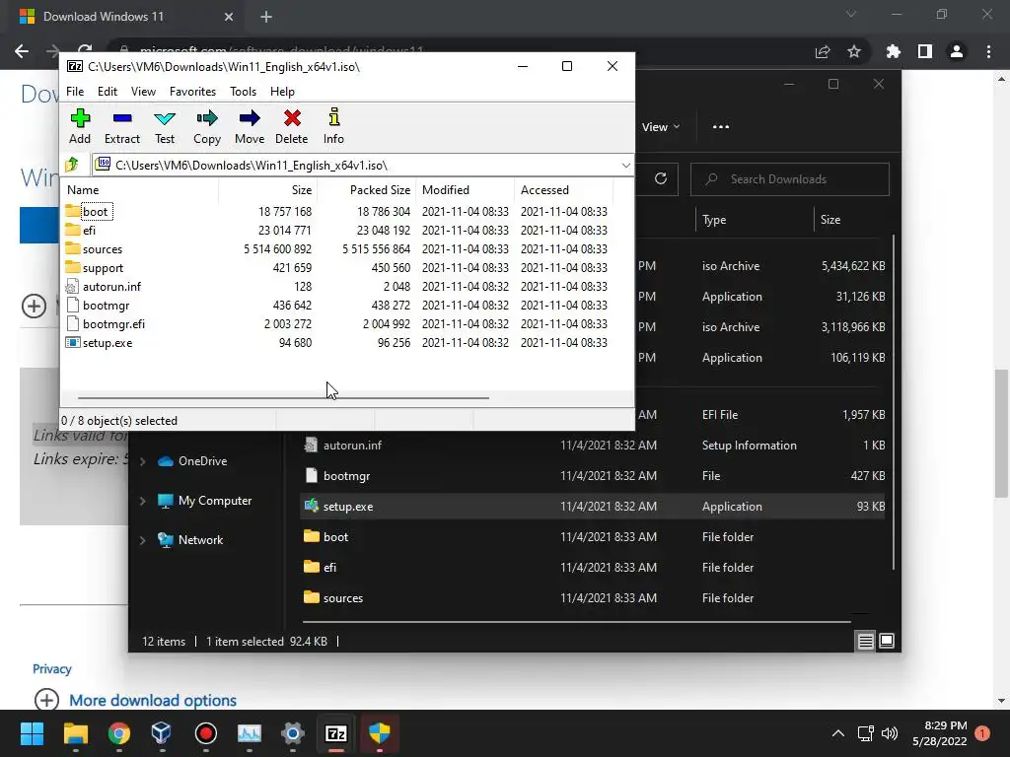Screen dimensions: 1010x757
Task: Open the Tools menu in 7-Zip
Action: 243,92
